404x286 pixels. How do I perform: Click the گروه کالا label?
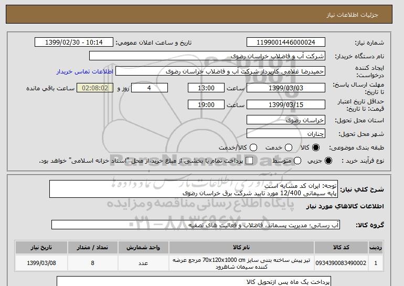click(370, 225)
